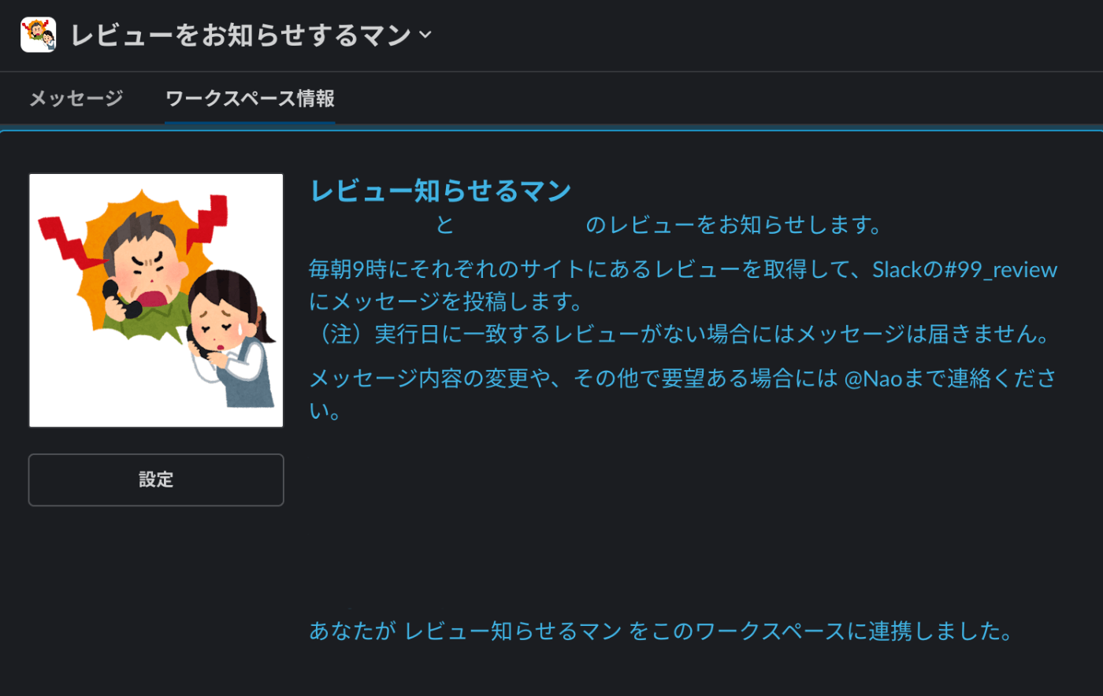Open the large app profile illustration

pos(156,300)
